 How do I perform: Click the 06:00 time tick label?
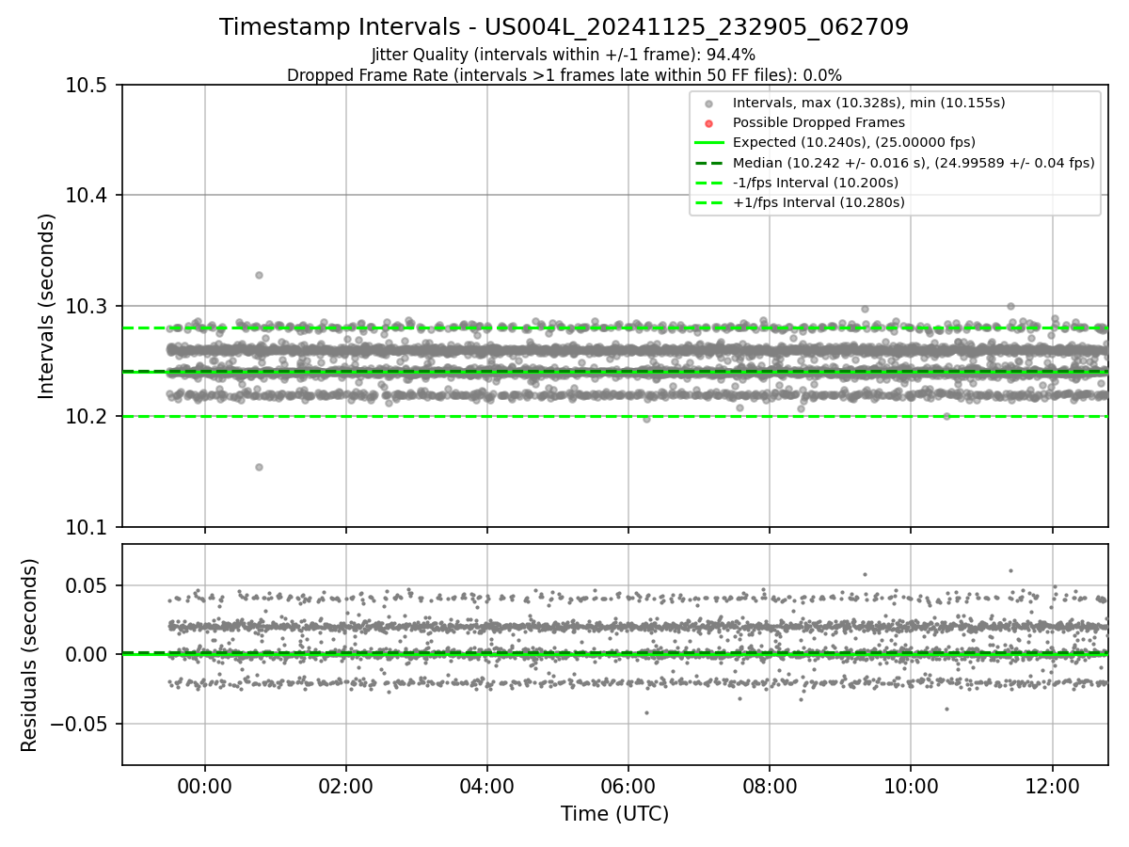tap(628, 786)
